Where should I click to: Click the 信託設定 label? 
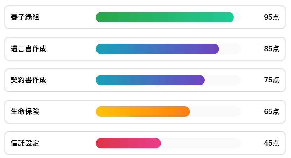(25, 143)
